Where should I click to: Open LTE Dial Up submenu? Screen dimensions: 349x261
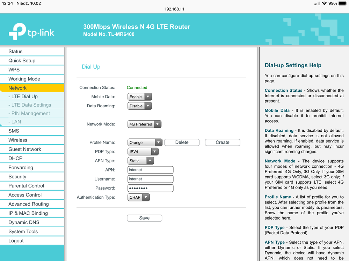(x=32, y=97)
